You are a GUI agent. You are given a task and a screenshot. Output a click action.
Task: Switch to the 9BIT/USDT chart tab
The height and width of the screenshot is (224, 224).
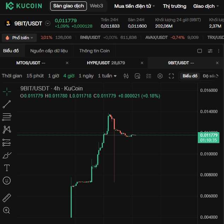181,63
